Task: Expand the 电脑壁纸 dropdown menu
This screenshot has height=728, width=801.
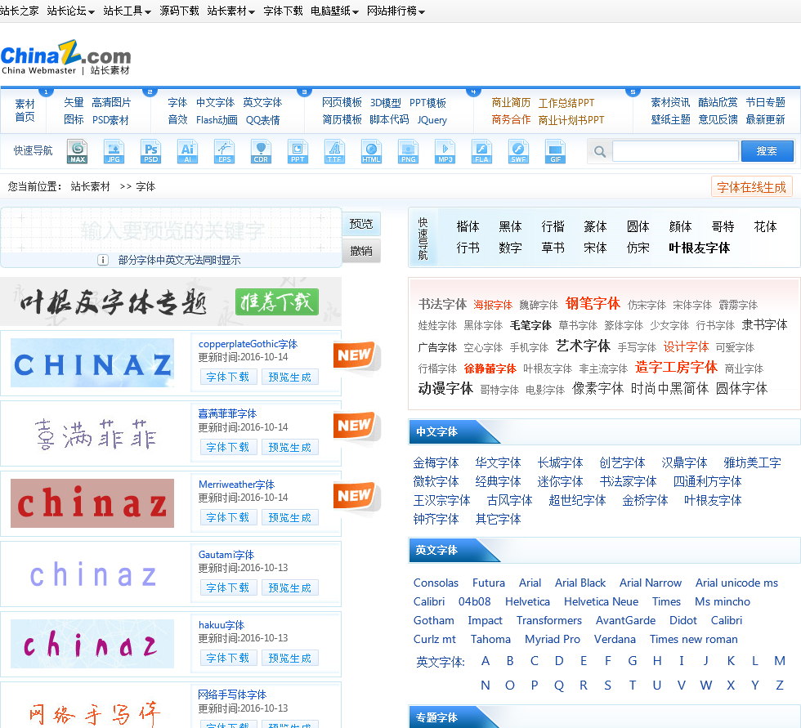Action: click(x=334, y=11)
